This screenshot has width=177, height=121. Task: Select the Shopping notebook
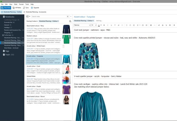[x=8, y=33]
